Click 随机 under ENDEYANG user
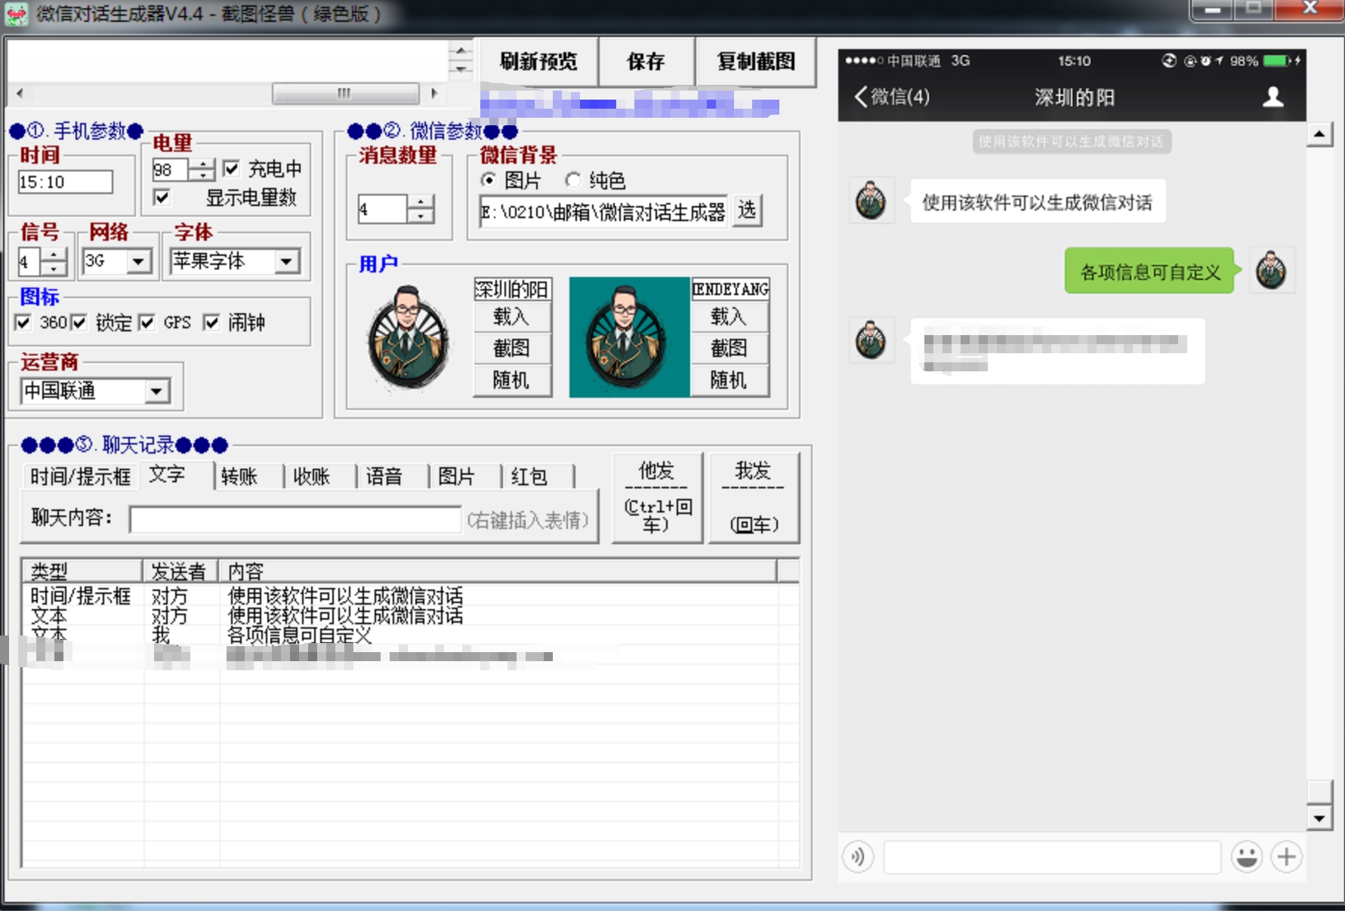The image size is (1345, 911). point(729,380)
